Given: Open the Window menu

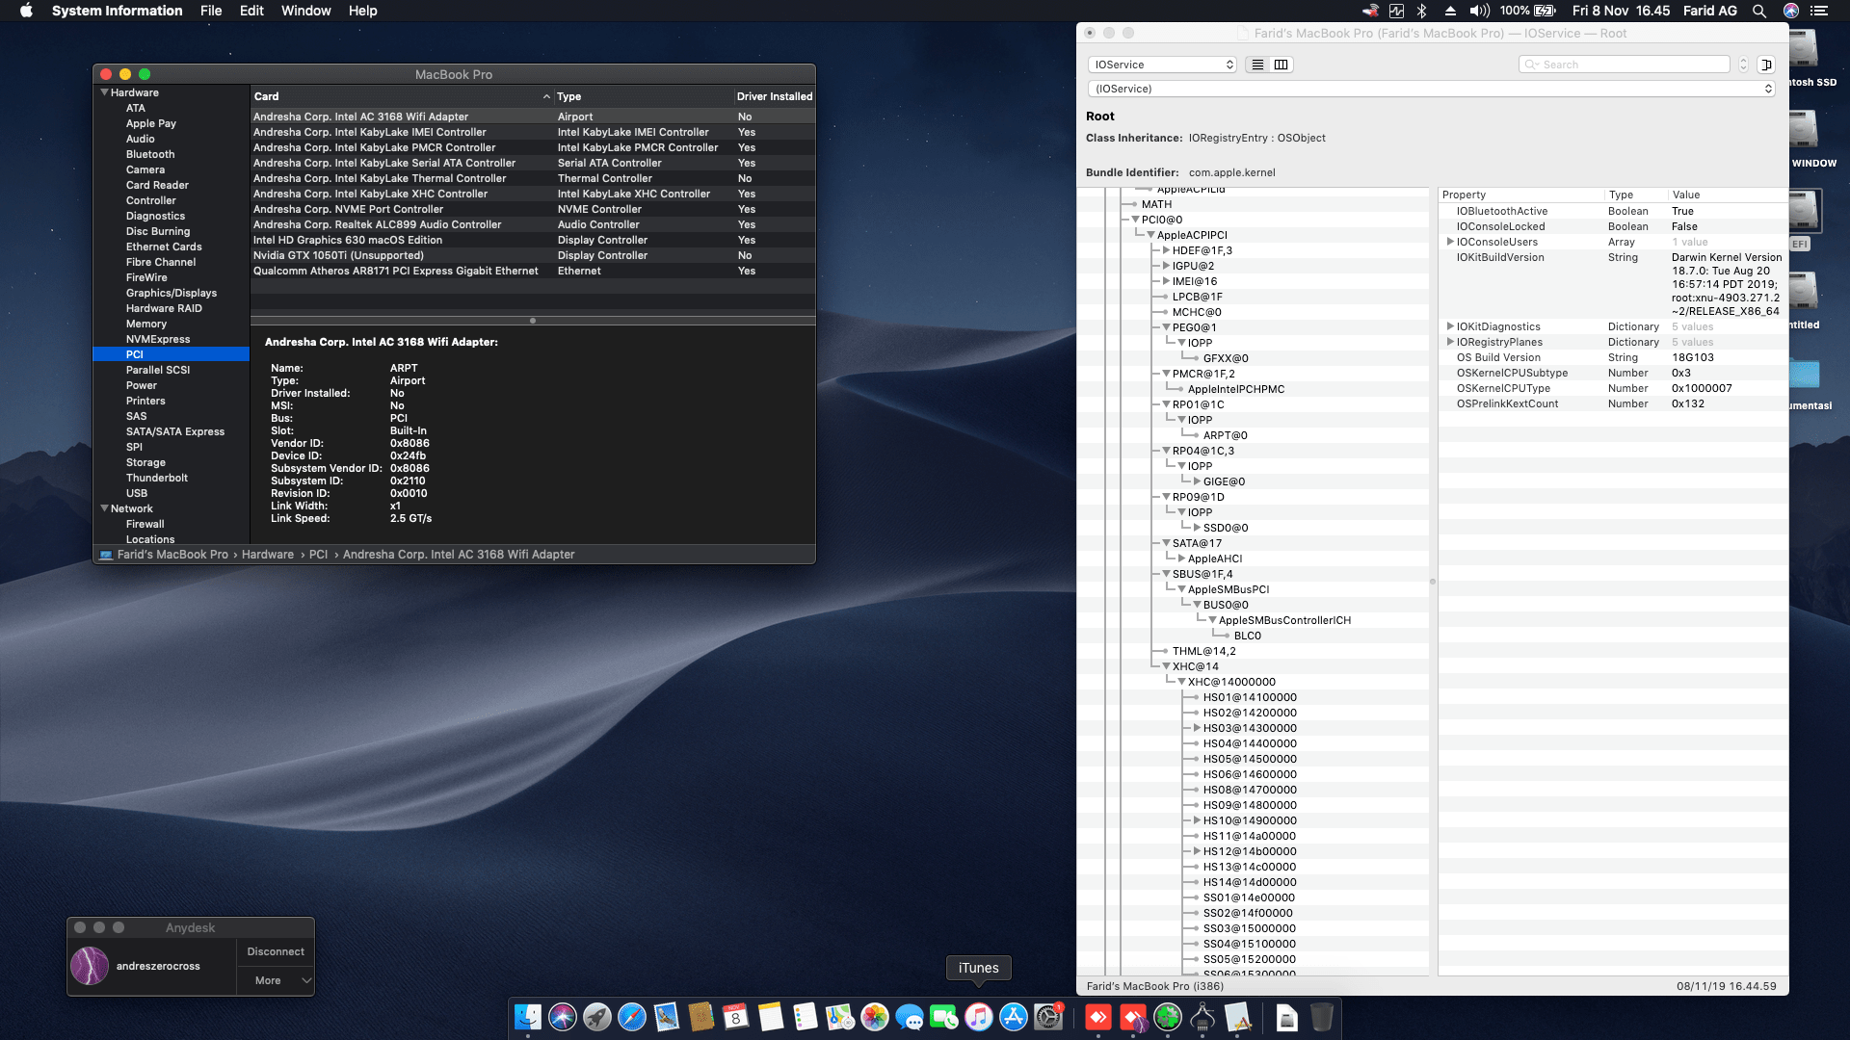Looking at the screenshot, I should (305, 11).
